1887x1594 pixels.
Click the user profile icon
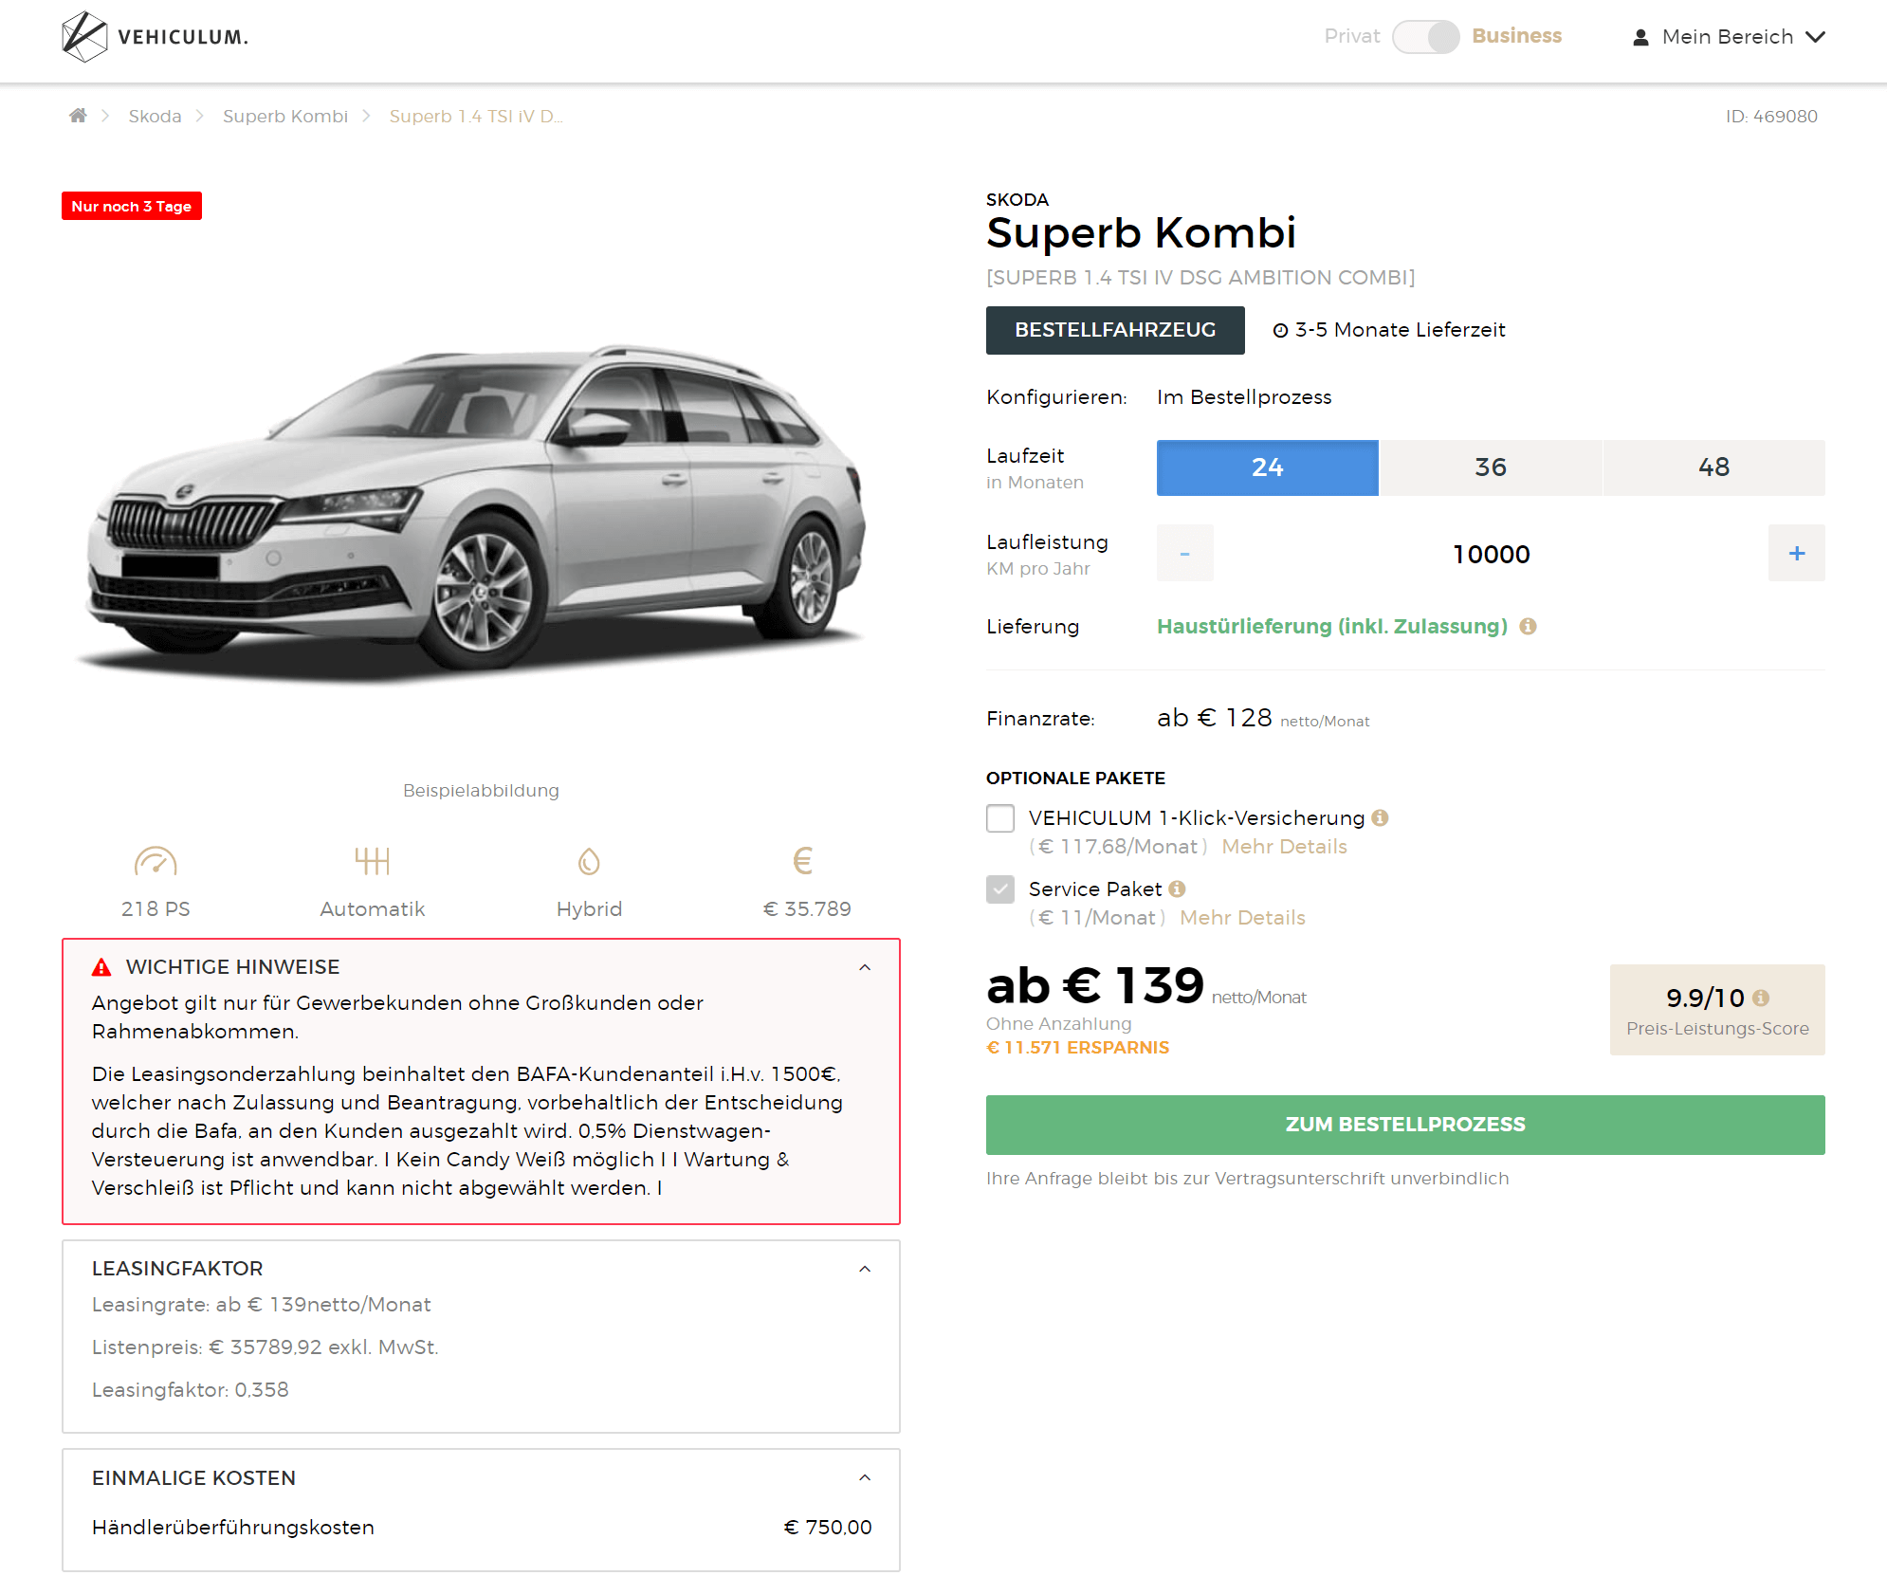coord(1640,37)
